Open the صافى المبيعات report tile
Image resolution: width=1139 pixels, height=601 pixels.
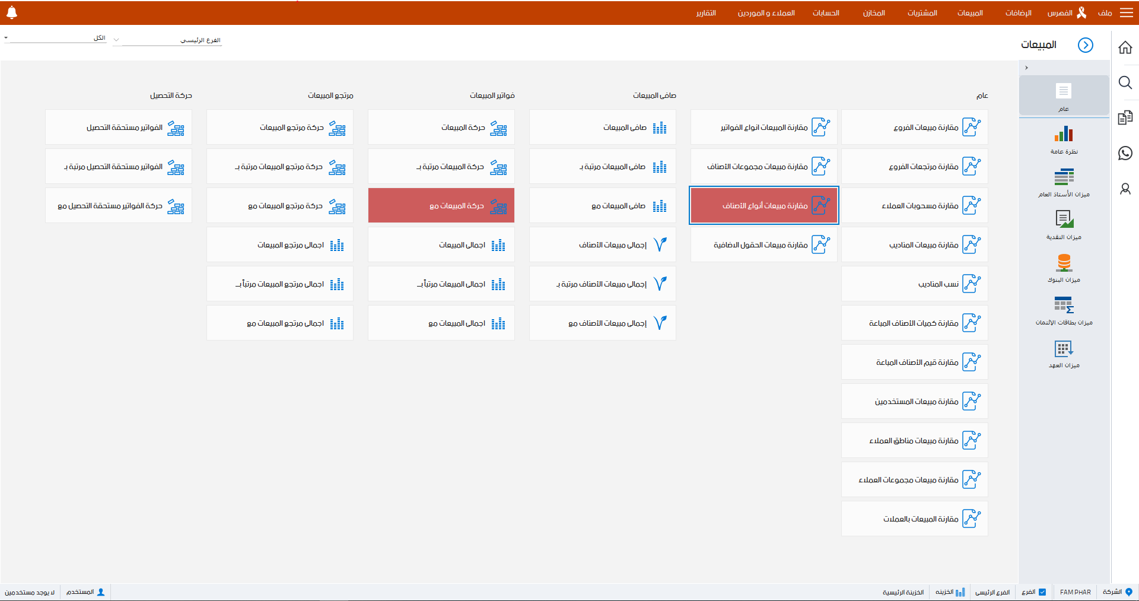pyautogui.click(x=602, y=127)
